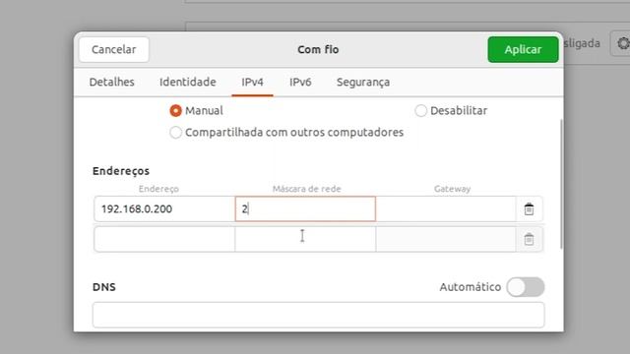The image size is (630, 354).
Task: Apply changes with the Aplicar button
Action: (x=523, y=49)
